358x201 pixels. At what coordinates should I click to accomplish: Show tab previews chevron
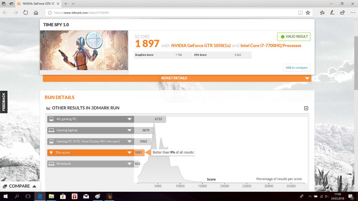click(x=73, y=4)
